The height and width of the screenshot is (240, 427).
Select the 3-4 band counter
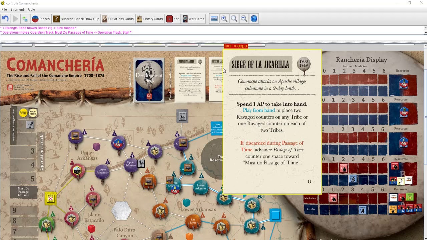tap(393, 181)
